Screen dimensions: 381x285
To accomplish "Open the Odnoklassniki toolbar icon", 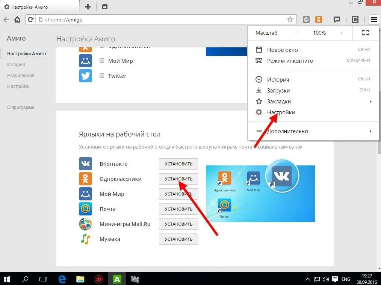I will [x=319, y=20].
